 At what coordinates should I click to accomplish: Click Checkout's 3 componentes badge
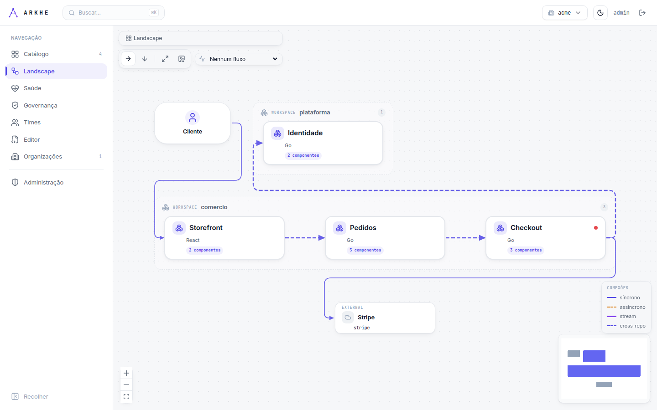point(526,250)
